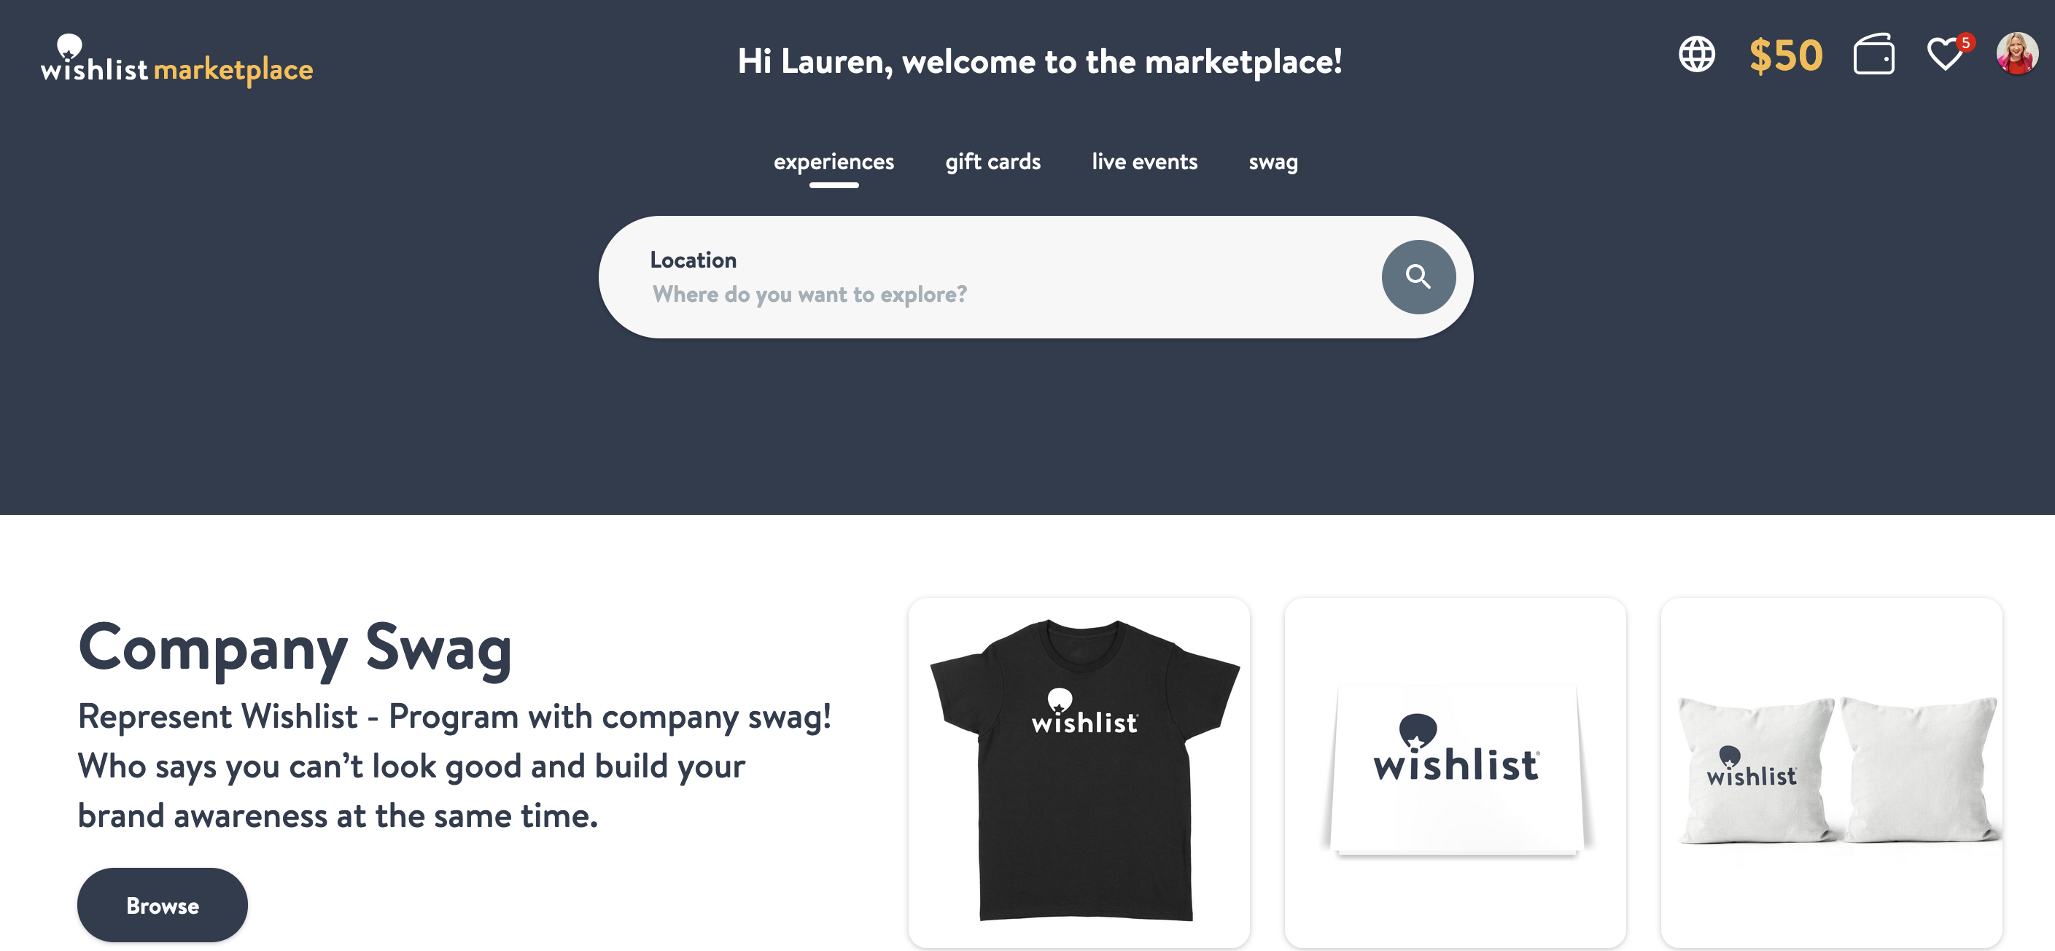Open the wallet icon in header

coord(1873,54)
